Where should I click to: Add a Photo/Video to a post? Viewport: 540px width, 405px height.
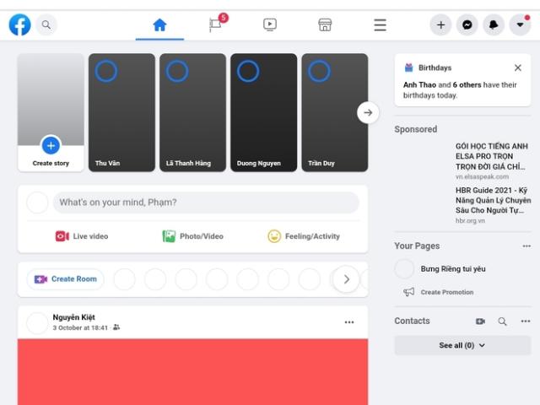(x=193, y=236)
